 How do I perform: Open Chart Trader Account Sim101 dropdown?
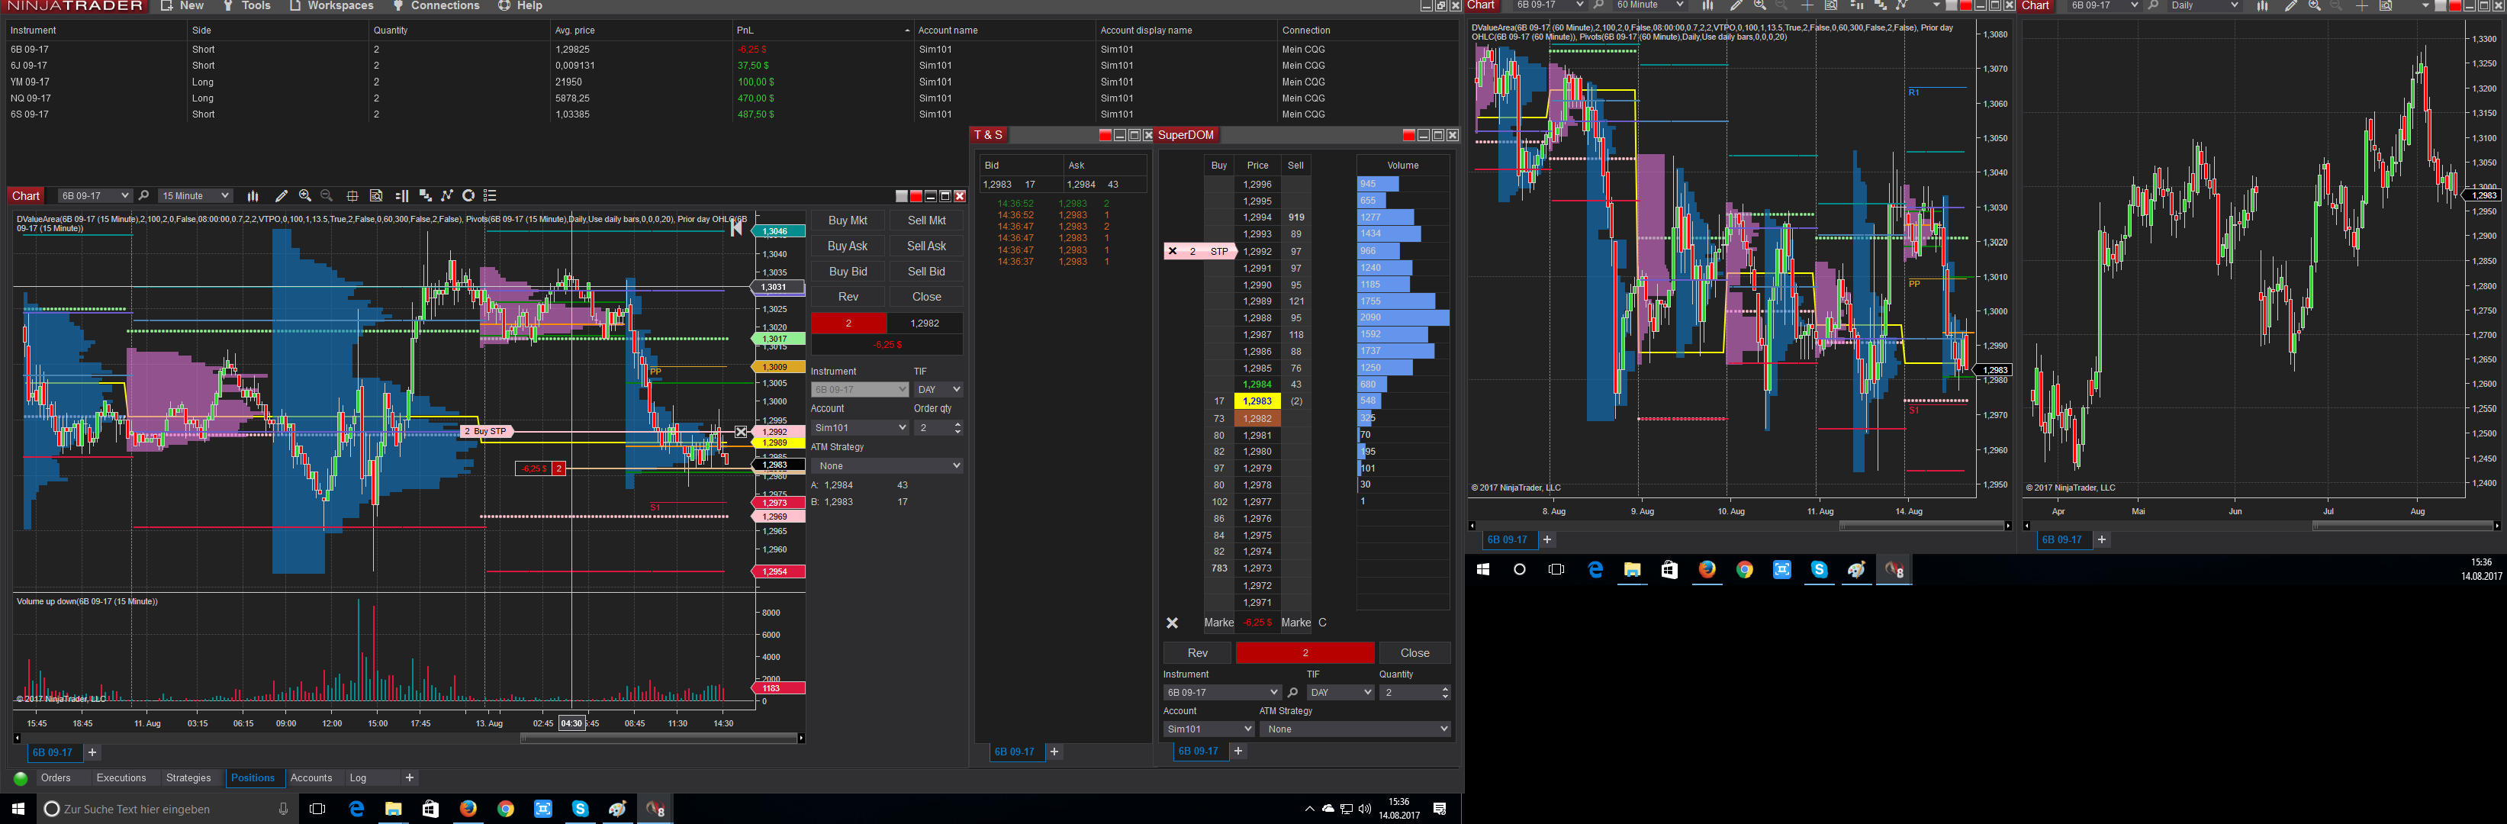coord(859,428)
